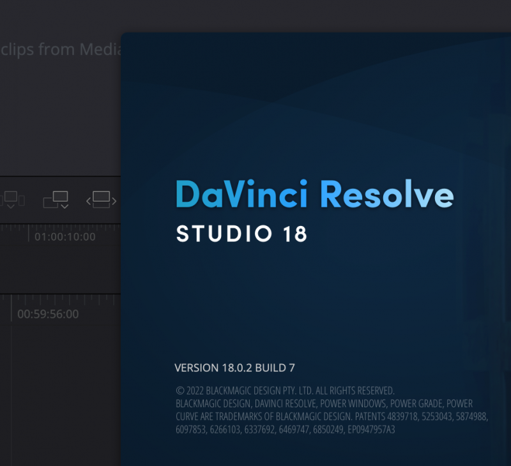This screenshot has width=511, height=466.
Task: Click the 'clips from Media' hint text
Action: coord(61,50)
